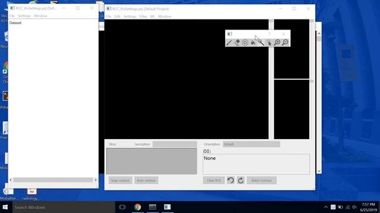This screenshot has height=213, width=380.
Task: Open File menu in main project window
Action: tap(109, 17)
